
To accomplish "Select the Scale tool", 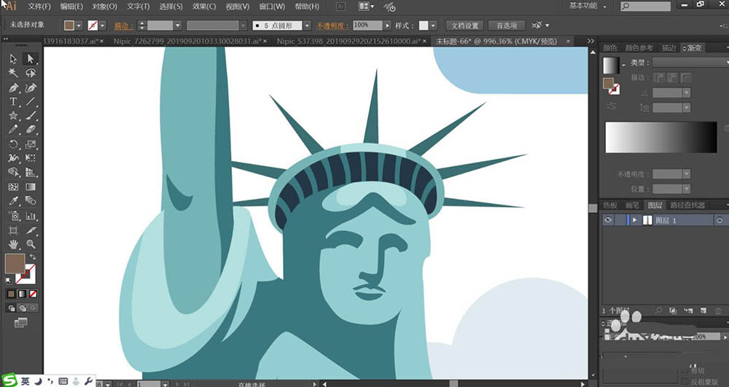I will pos(31,144).
